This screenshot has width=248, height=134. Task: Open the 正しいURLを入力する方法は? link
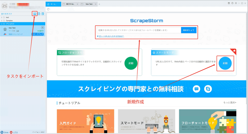tap(111, 36)
